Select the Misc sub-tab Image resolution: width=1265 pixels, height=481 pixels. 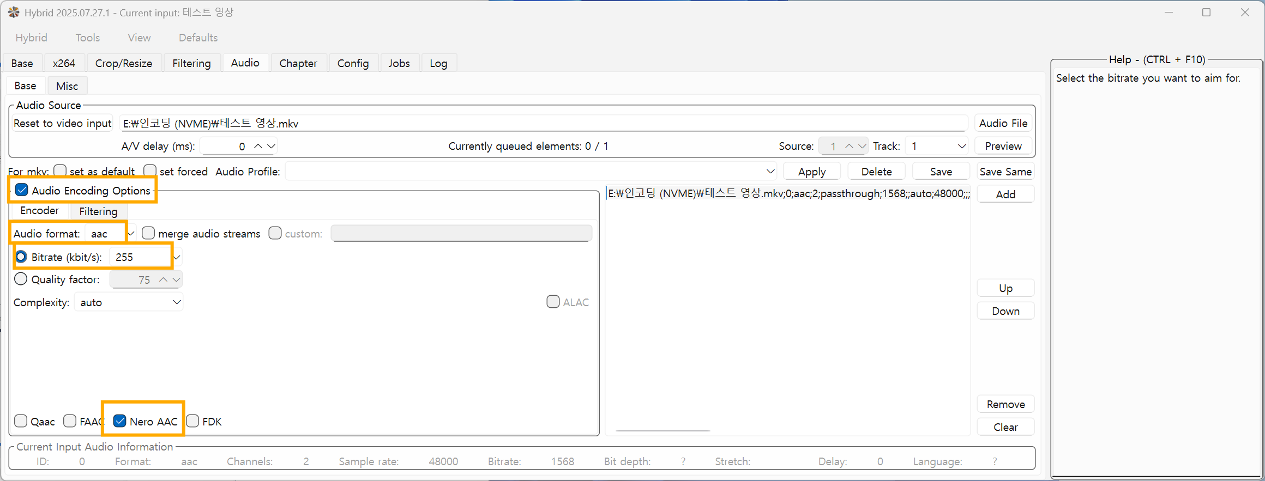[67, 86]
